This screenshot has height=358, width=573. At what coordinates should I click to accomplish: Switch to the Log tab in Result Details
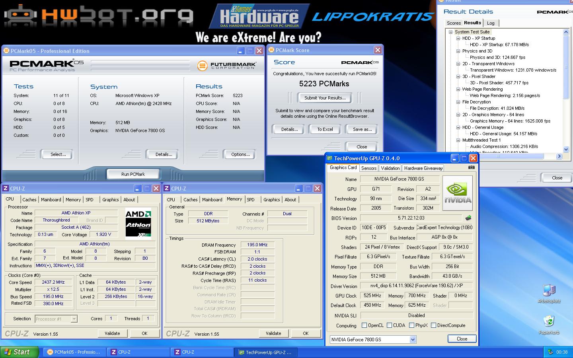(x=491, y=23)
